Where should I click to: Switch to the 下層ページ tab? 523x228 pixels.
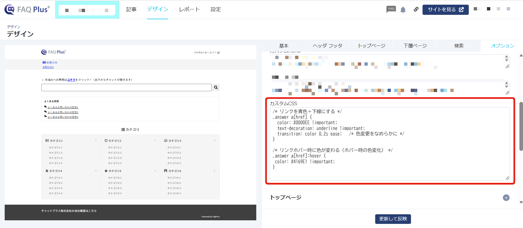click(x=415, y=46)
